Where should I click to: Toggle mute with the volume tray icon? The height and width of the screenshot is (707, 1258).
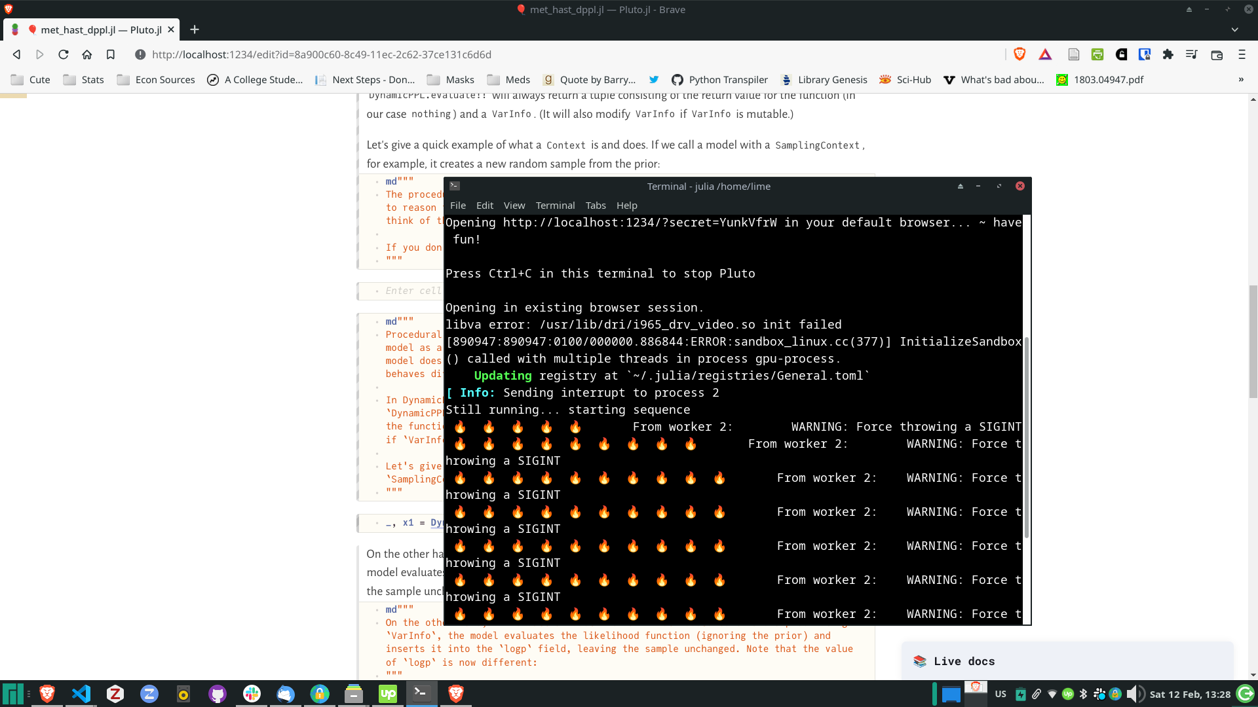pos(1133,694)
